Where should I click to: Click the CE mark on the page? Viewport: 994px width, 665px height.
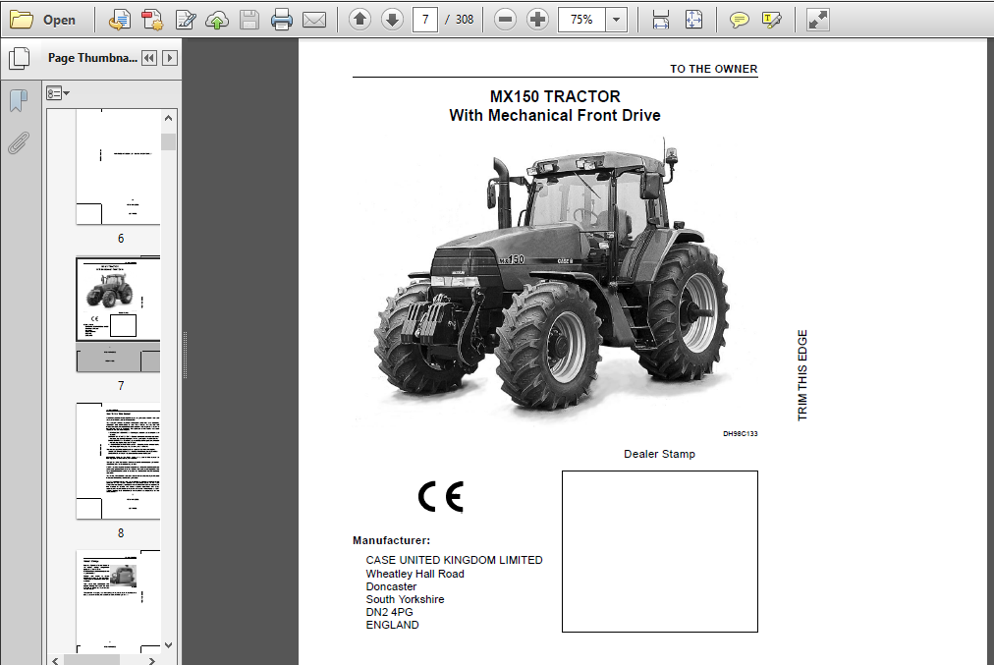[441, 496]
